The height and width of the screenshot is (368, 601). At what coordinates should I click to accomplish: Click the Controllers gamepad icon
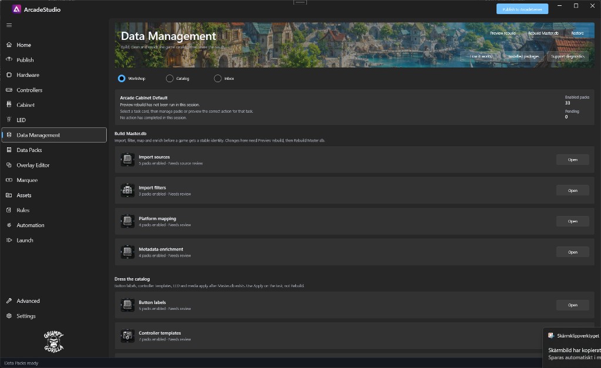point(9,90)
